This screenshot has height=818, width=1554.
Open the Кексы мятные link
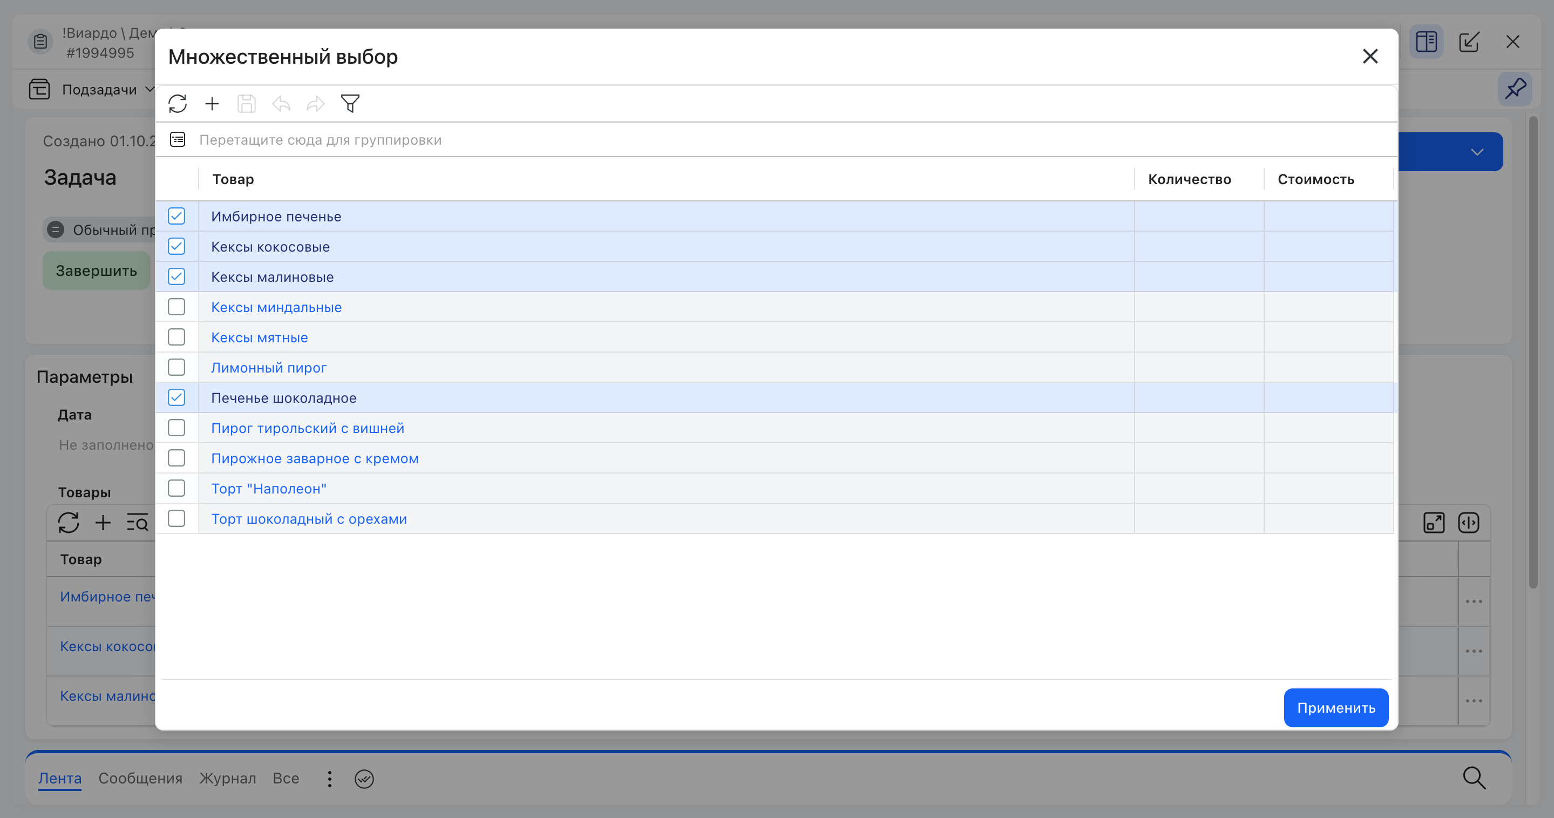(260, 338)
